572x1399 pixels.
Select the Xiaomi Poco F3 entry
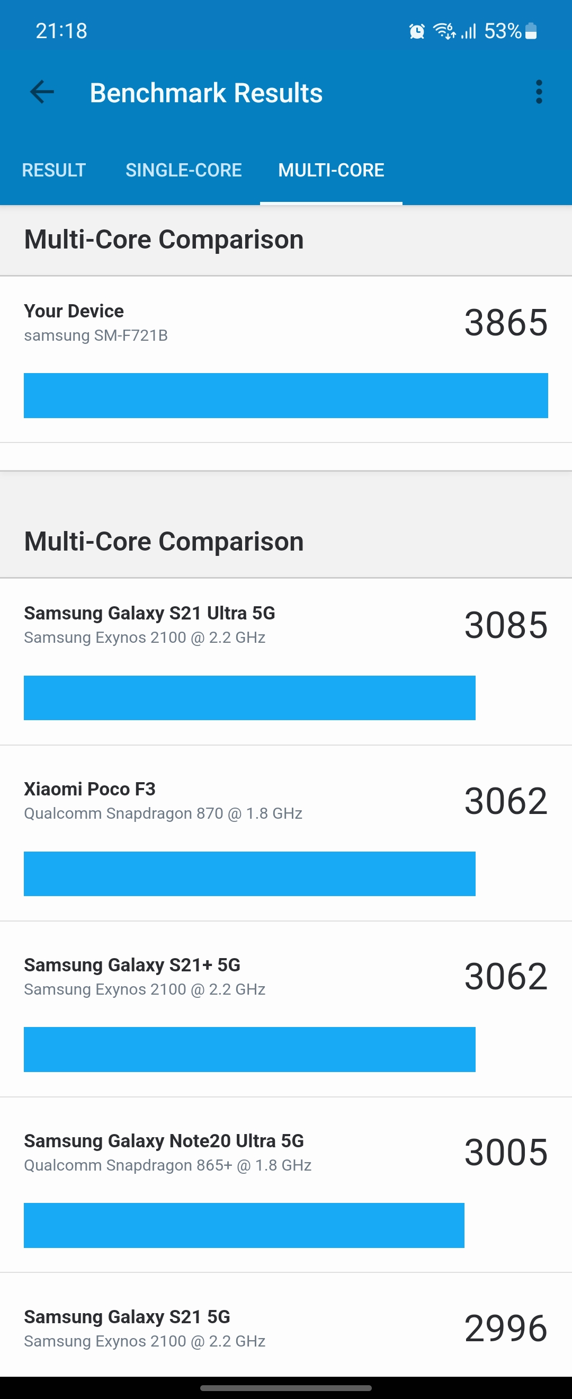(286, 833)
